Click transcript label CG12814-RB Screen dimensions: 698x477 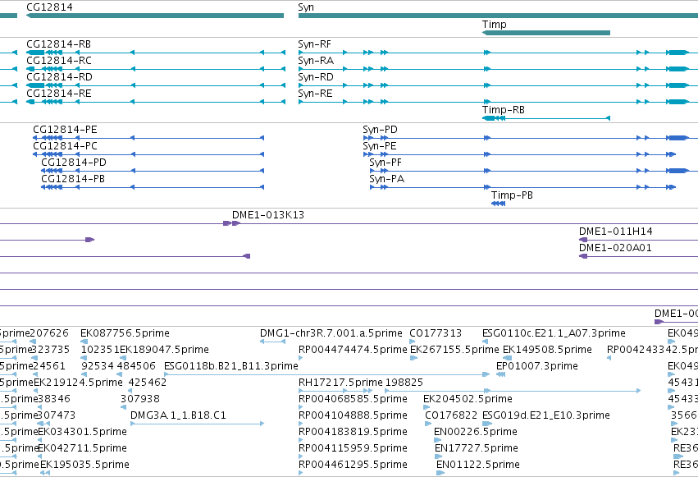coord(59,44)
